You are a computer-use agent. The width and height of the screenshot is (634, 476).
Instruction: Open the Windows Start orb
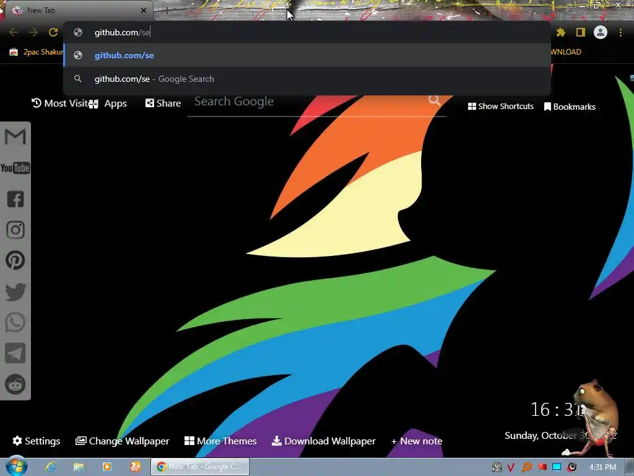tap(16, 466)
